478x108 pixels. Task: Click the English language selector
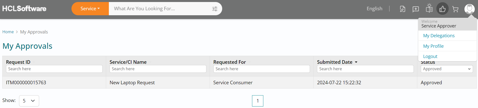point(374,9)
